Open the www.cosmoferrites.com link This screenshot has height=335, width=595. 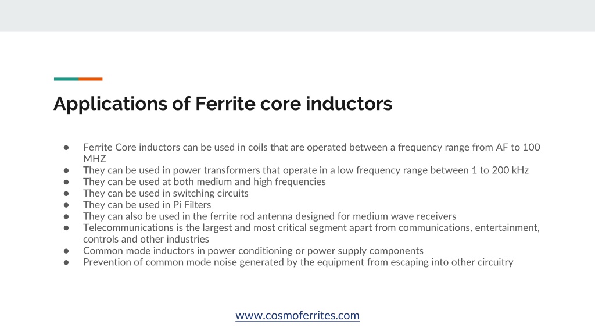297,315
